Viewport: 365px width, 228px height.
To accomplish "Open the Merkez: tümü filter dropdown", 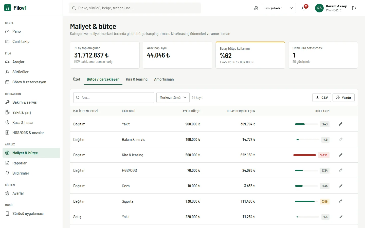I will click(x=173, y=98).
